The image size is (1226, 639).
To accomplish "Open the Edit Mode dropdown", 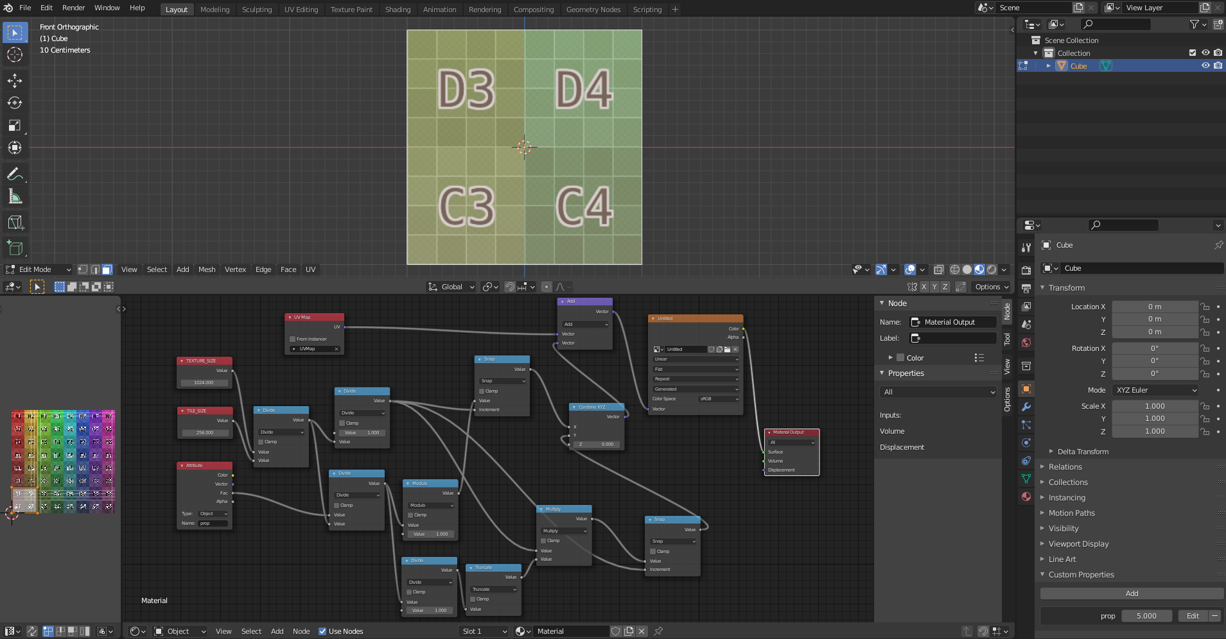I will (x=39, y=269).
